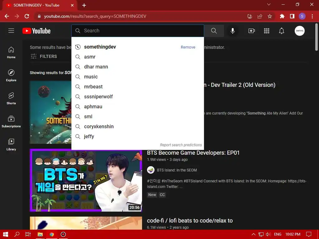Screen dimensions: 319x239
Task: Click inside the YouTube Search field
Action: click(x=137, y=31)
